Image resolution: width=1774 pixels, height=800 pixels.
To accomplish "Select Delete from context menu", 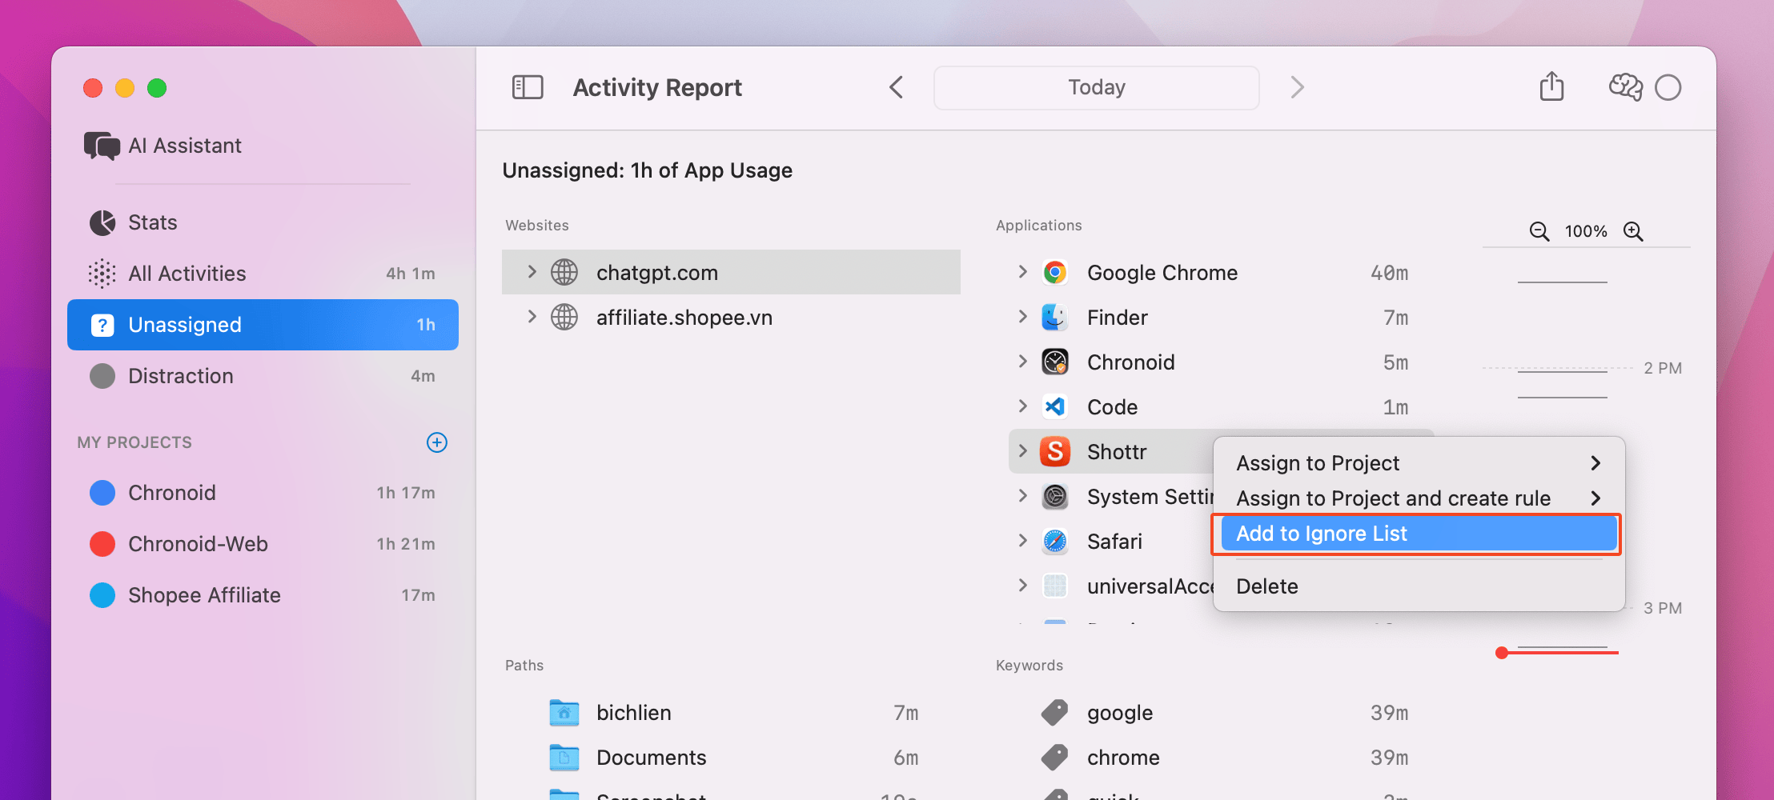I will click(x=1266, y=586).
